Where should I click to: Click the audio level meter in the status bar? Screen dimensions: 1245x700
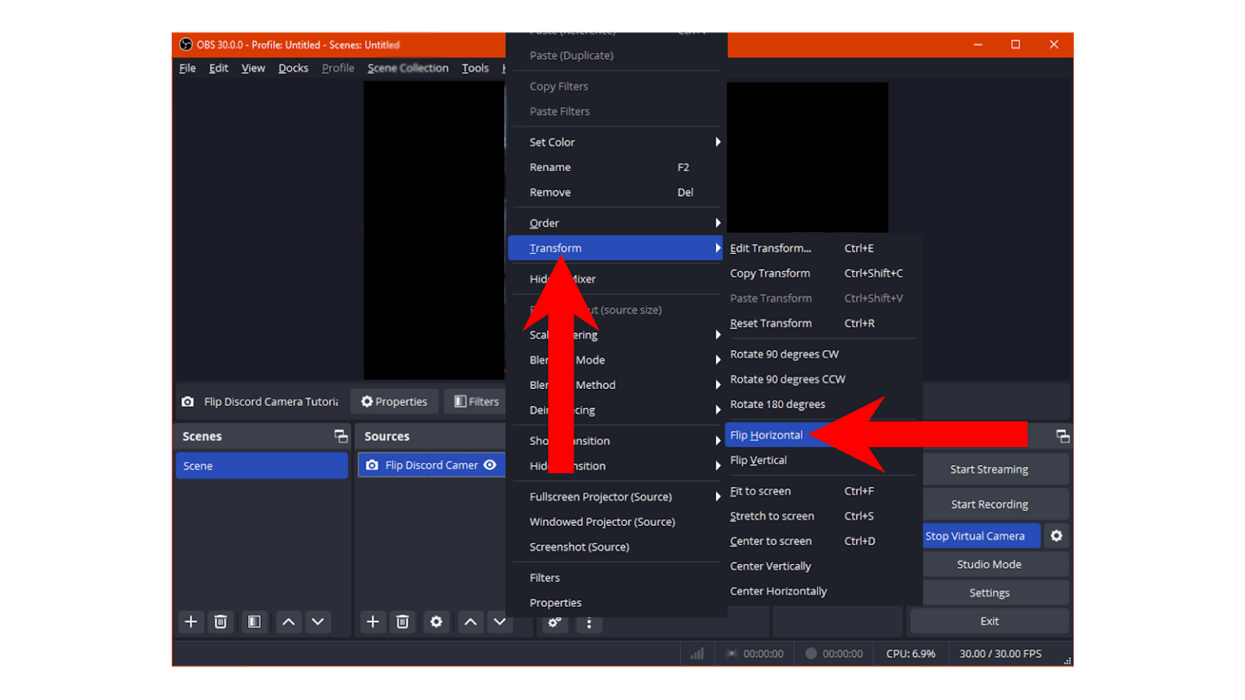[696, 653]
